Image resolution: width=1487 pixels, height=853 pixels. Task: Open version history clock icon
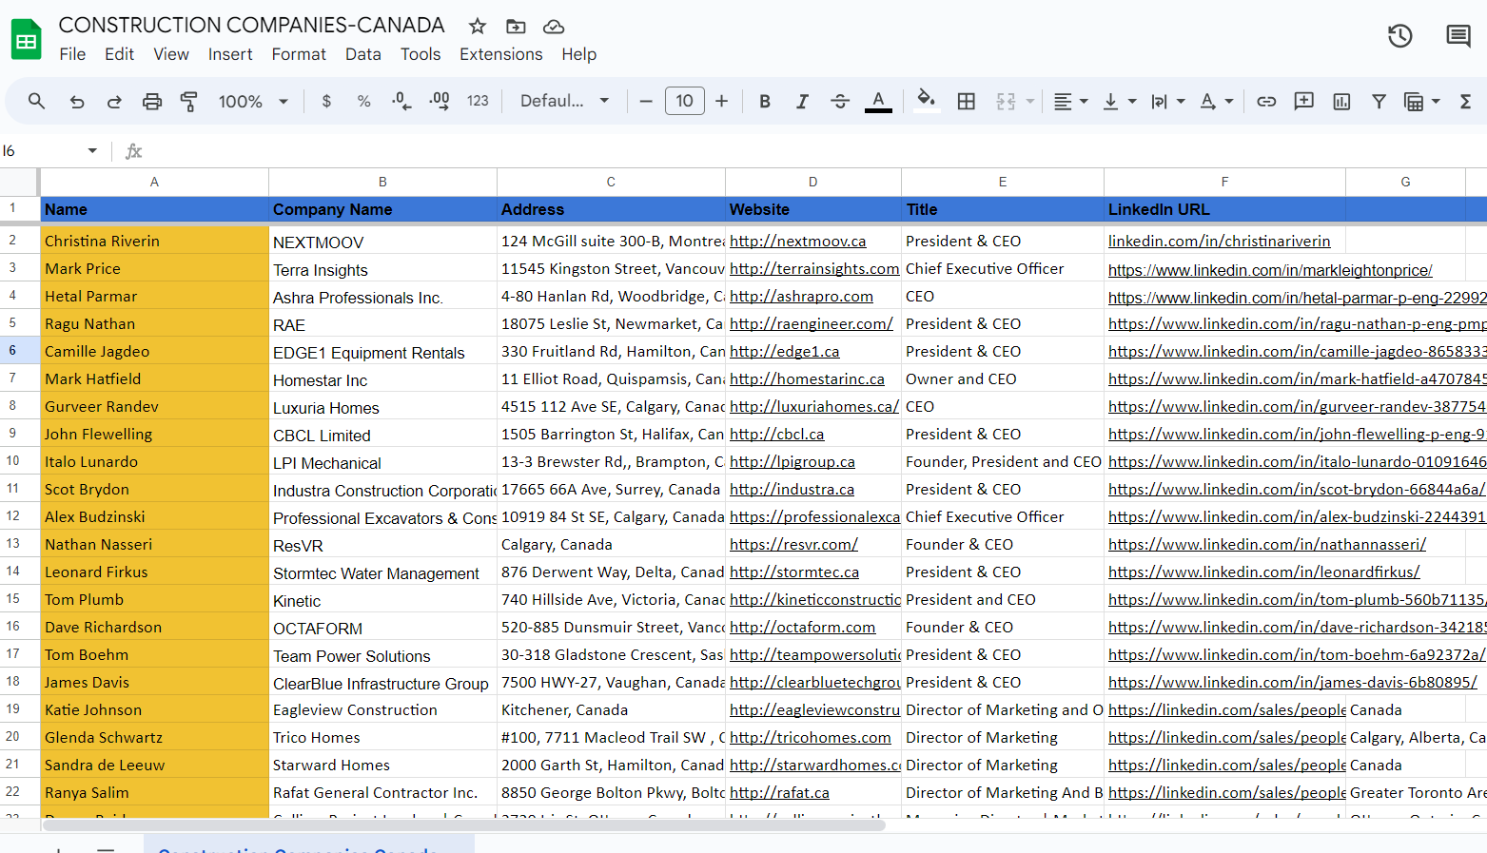coord(1399,36)
